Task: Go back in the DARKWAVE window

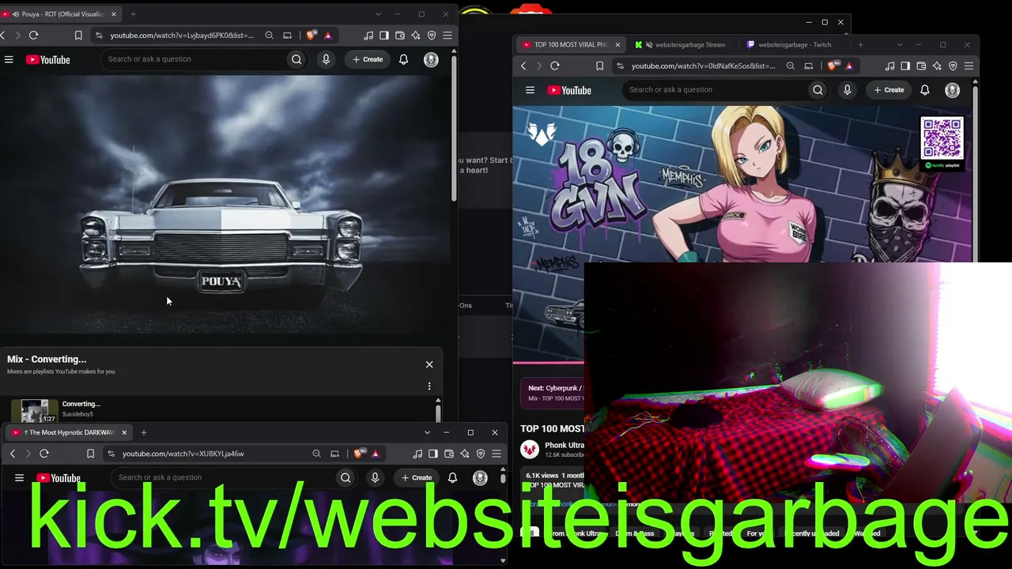Action: tap(13, 454)
